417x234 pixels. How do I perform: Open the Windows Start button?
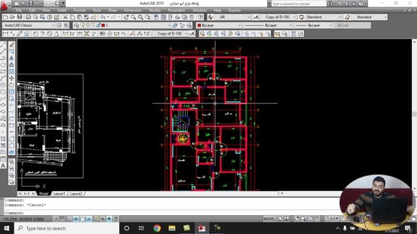(7, 228)
